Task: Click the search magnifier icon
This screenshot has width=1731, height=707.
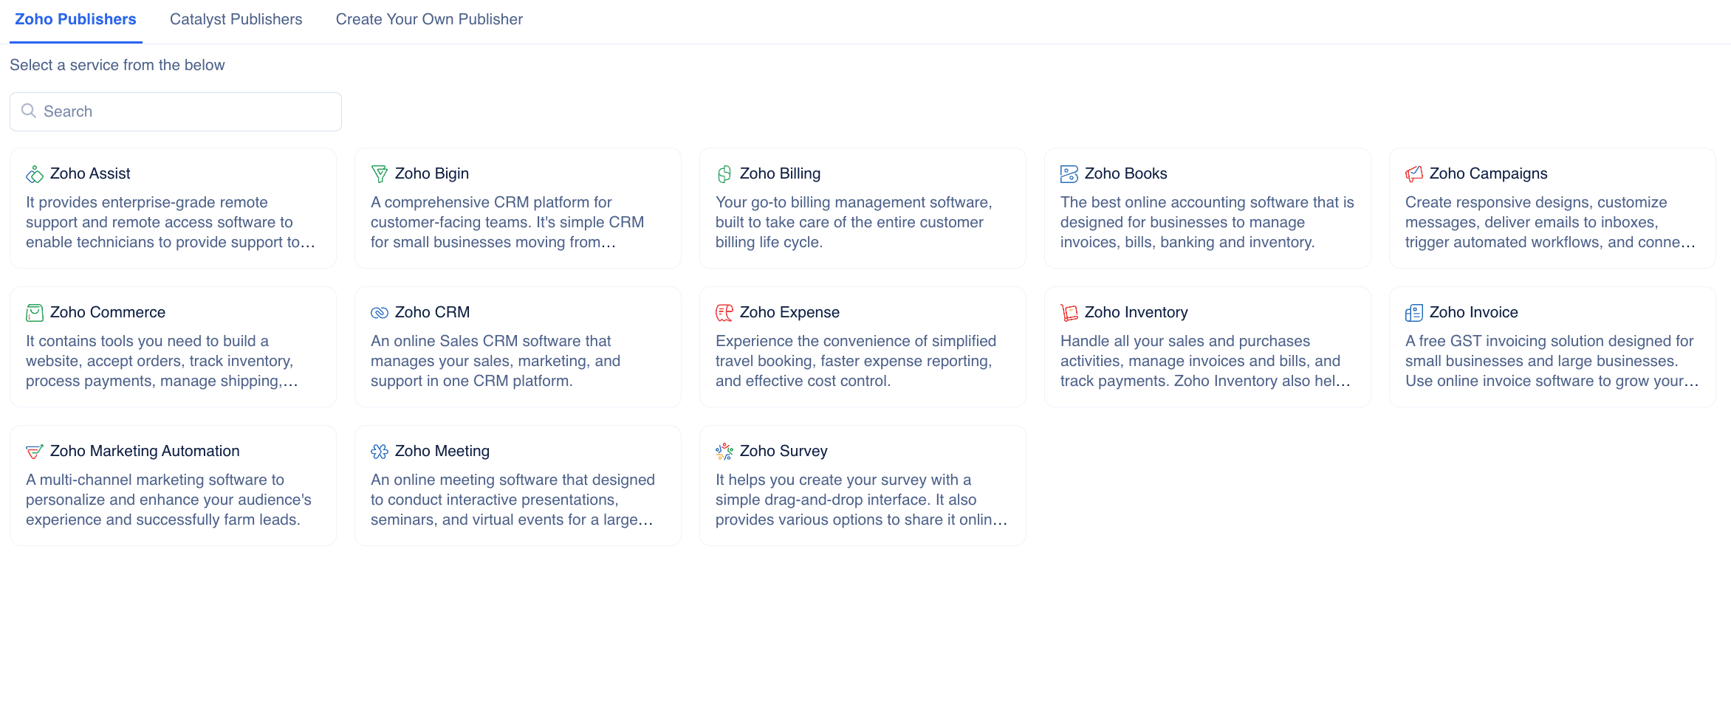Action: pyautogui.click(x=29, y=111)
